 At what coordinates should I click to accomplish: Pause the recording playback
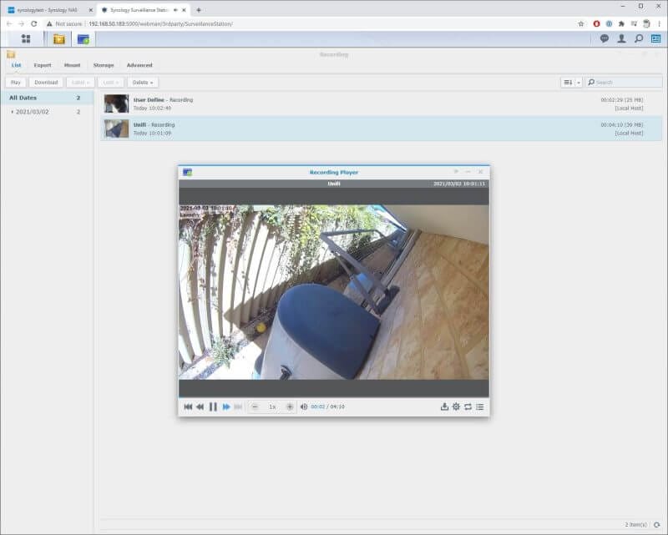click(213, 406)
